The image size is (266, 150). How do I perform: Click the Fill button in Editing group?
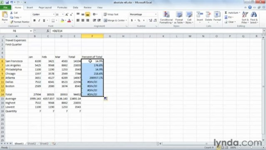tap(229, 17)
